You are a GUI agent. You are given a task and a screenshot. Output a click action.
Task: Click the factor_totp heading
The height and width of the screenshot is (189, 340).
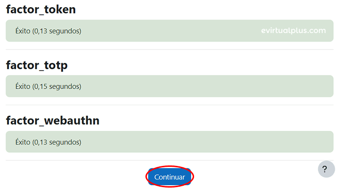click(x=37, y=66)
